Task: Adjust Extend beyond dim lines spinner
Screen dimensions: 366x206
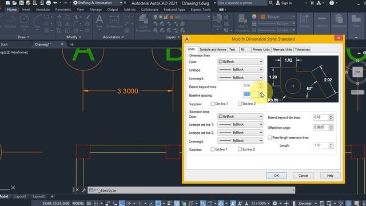Action: (331, 117)
